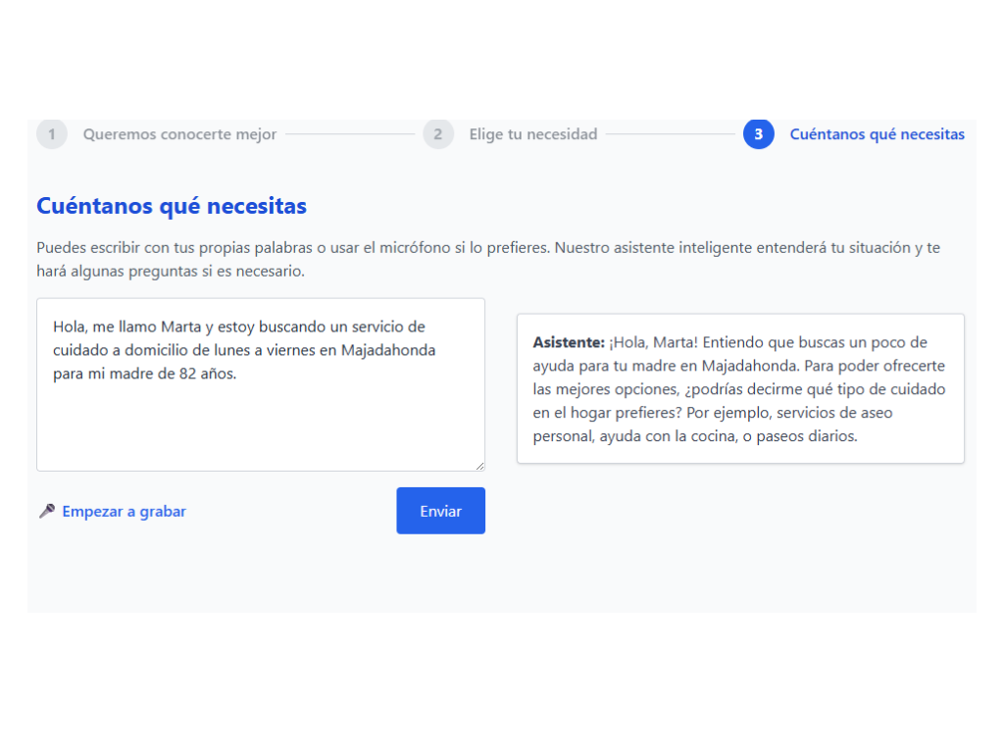This screenshot has width=1004, height=753.
Task: Switch to step "Queremos conocerte mejor"
Action: [180, 134]
